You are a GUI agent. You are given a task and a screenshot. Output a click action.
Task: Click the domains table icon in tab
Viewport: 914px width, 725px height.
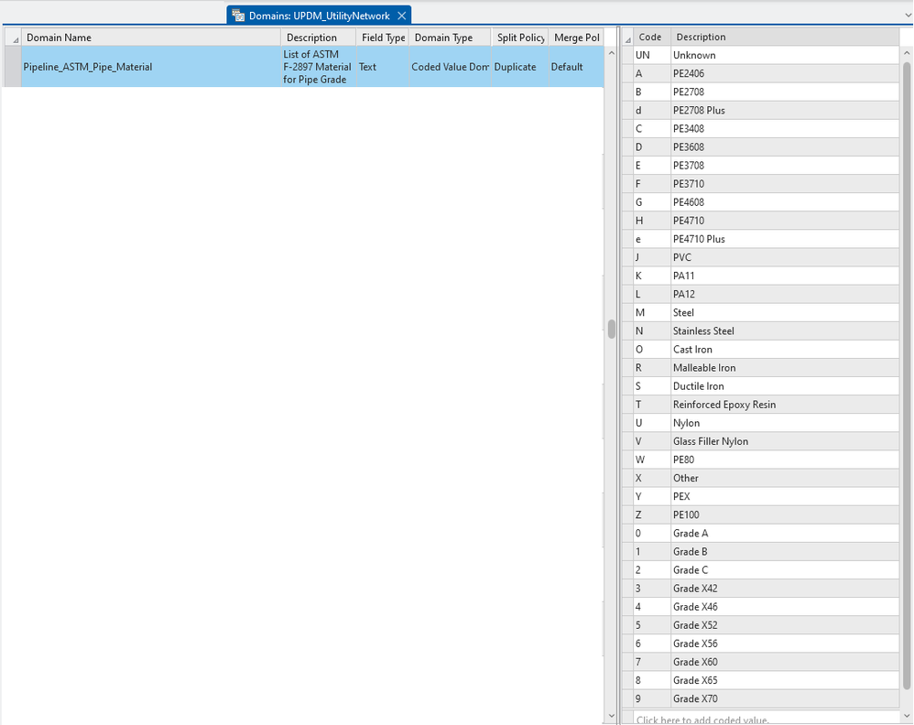(x=238, y=16)
